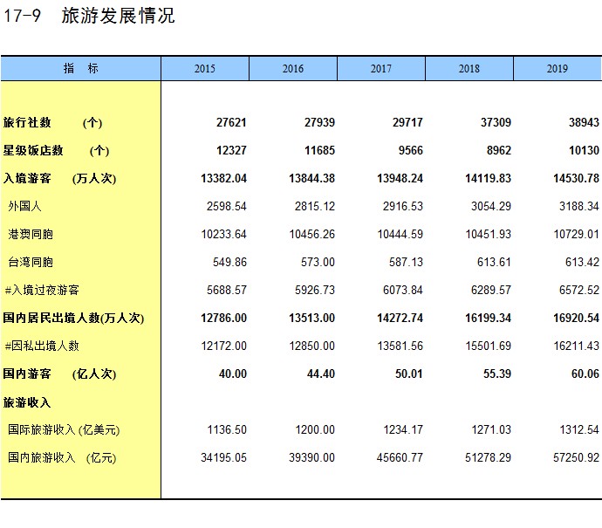Click the cell value 10729.01

576,234
